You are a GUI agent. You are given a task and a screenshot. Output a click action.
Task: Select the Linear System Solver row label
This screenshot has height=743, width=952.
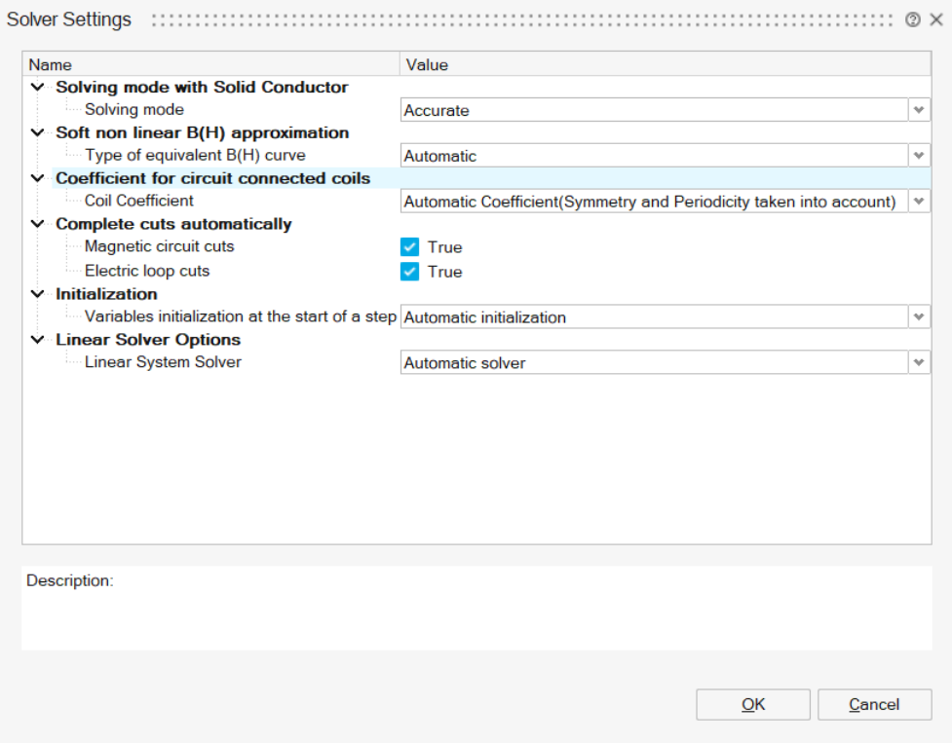[x=163, y=362]
